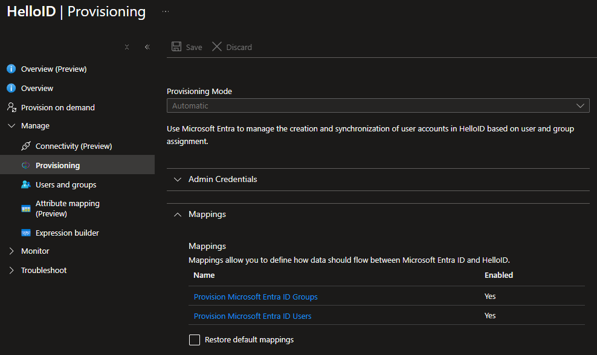This screenshot has height=355, width=597.
Task: Click the Attribute mapping table icon
Action: (26, 209)
